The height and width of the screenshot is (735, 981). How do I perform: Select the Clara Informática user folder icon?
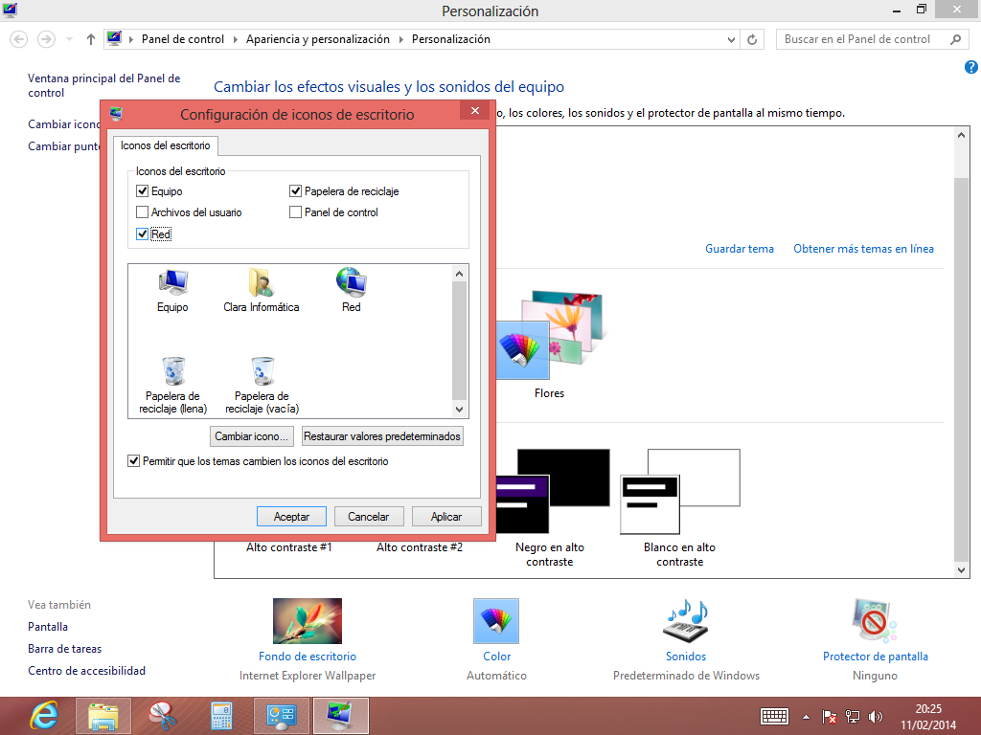click(262, 284)
